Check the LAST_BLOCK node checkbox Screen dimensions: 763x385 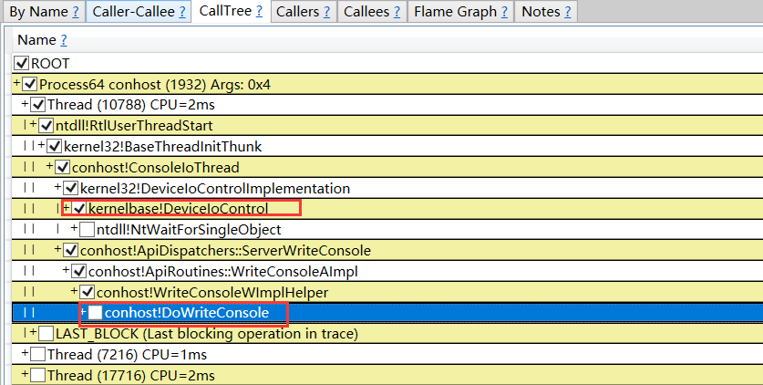[x=46, y=334]
